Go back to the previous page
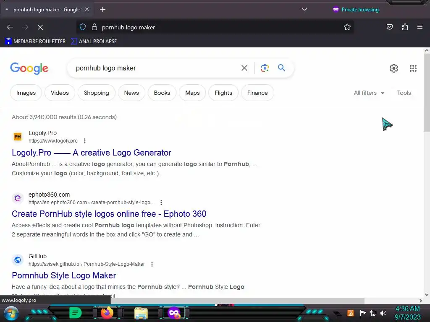The height and width of the screenshot is (322, 430). 10,27
